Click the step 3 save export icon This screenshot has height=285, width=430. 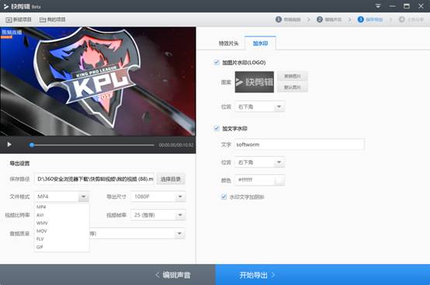361,19
